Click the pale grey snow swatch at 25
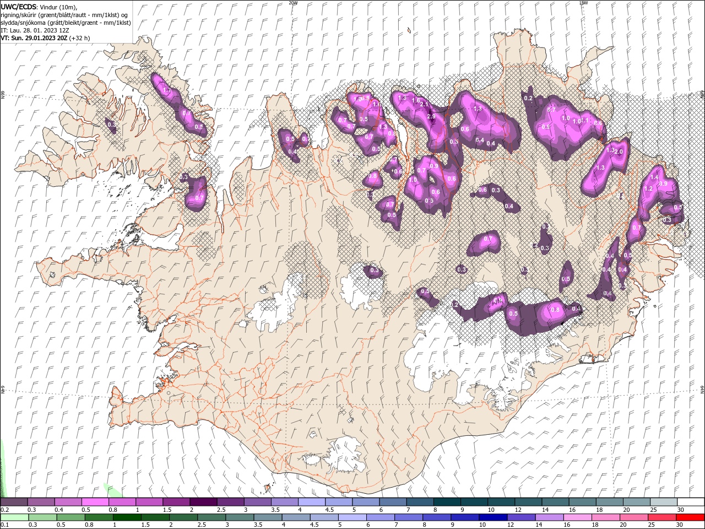 pos(663,502)
